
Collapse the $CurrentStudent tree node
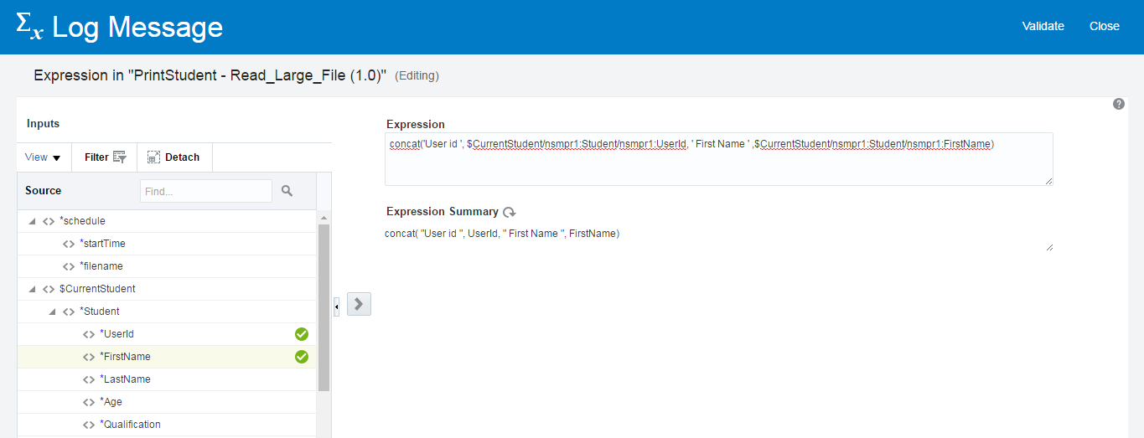32,289
